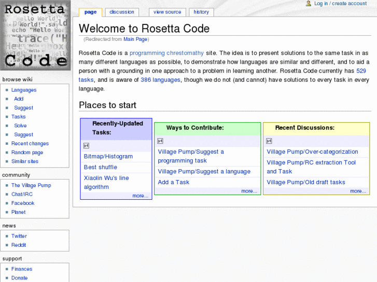Click the Welcome to Rosetta Code title

pyautogui.click(x=144, y=28)
